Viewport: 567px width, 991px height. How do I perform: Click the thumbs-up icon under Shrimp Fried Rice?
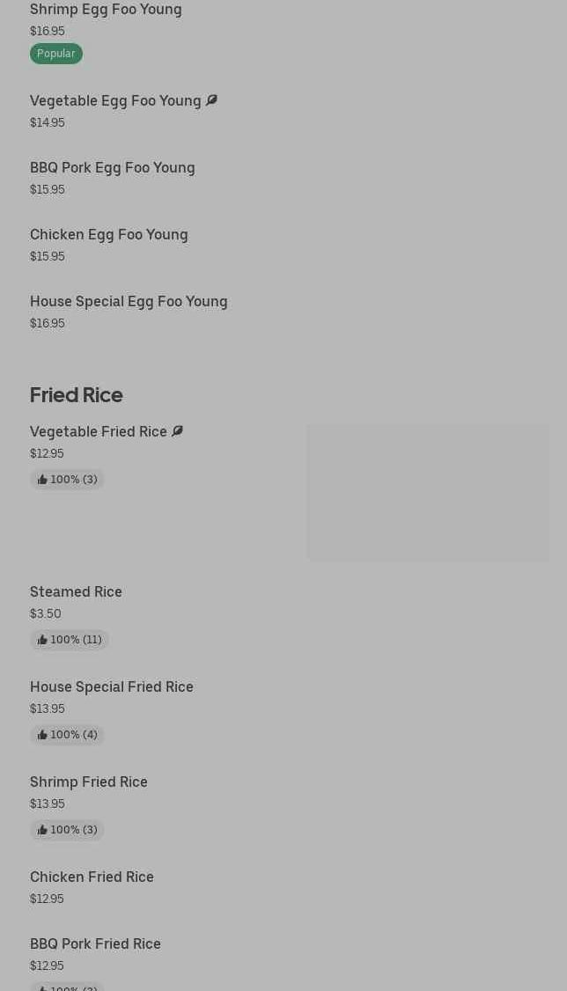pyautogui.click(x=42, y=830)
